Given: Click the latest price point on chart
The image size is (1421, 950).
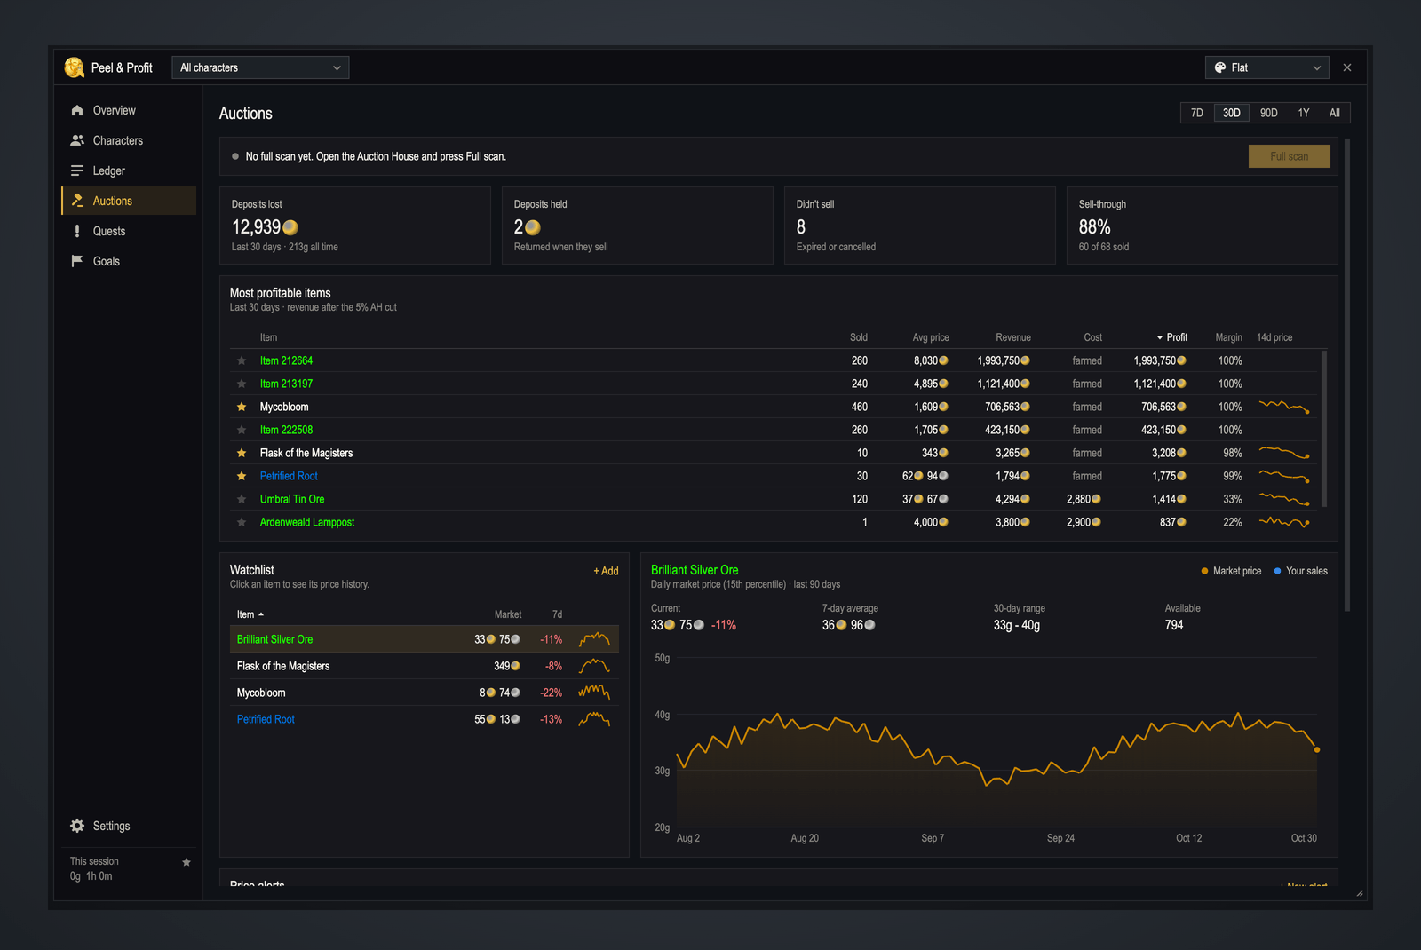Looking at the screenshot, I should (x=1317, y=750).
